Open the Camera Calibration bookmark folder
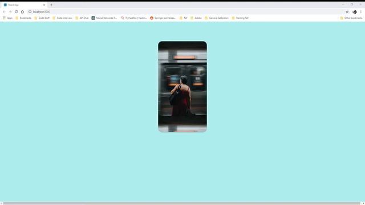 [x=217, y=18]
